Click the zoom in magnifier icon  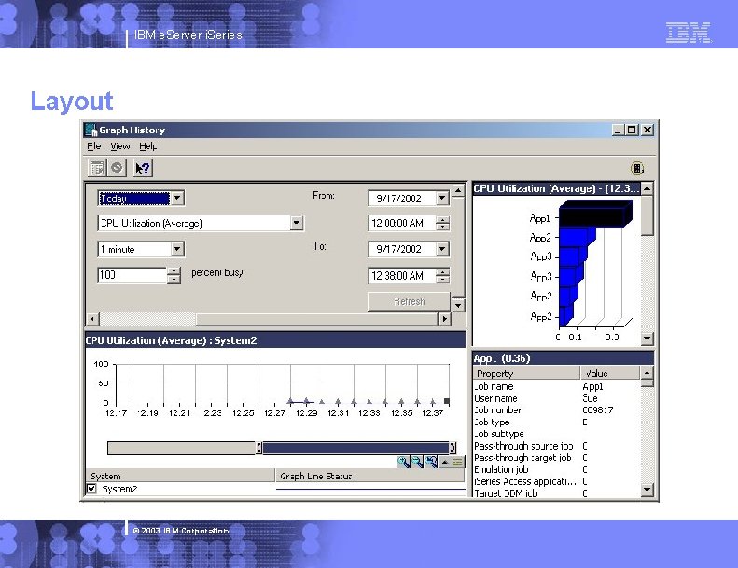[403, 462]
